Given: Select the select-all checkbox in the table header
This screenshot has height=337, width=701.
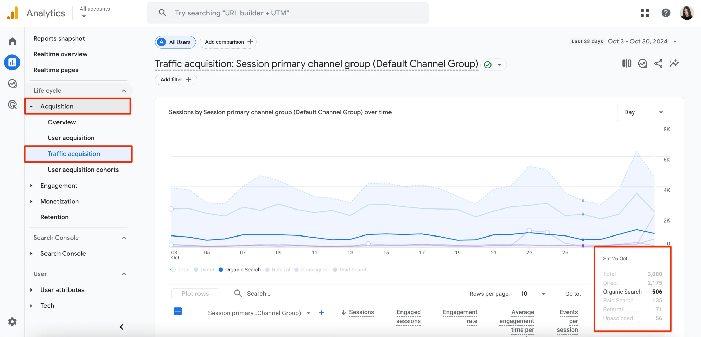Looking at the screenshot, I should [x=178, y=311].
